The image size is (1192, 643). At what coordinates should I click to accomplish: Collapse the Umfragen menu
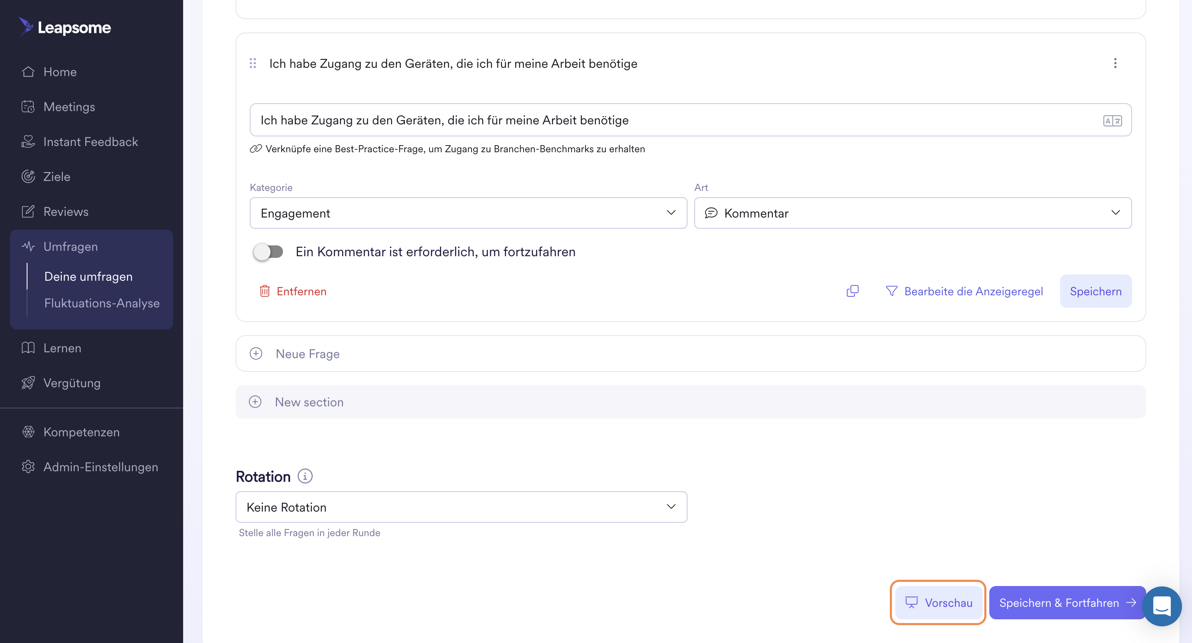point(59,246)
